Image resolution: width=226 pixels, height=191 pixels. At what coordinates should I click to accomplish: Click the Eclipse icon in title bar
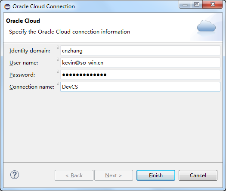point(7,6)
